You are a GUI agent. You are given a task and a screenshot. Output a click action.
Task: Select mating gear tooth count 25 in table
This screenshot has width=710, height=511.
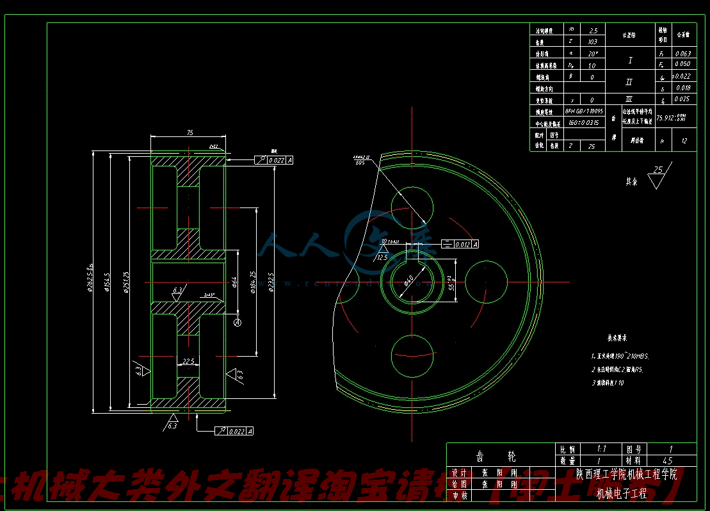pos(592,146)
